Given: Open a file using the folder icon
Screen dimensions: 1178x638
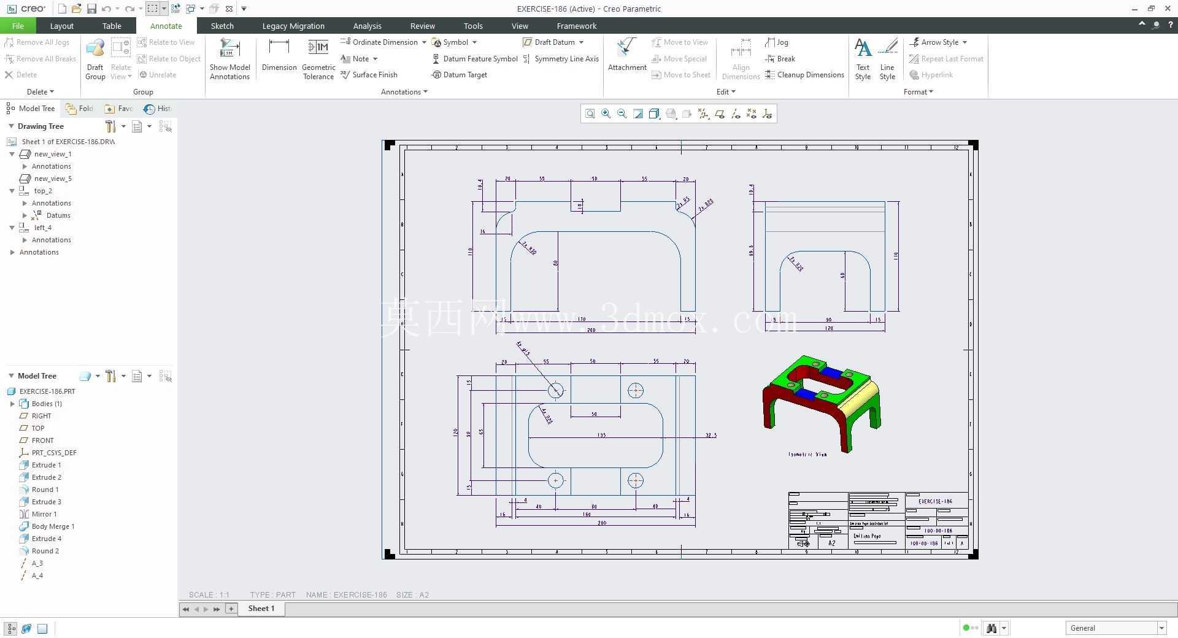Looking at the screenshot, I should 76,9.
